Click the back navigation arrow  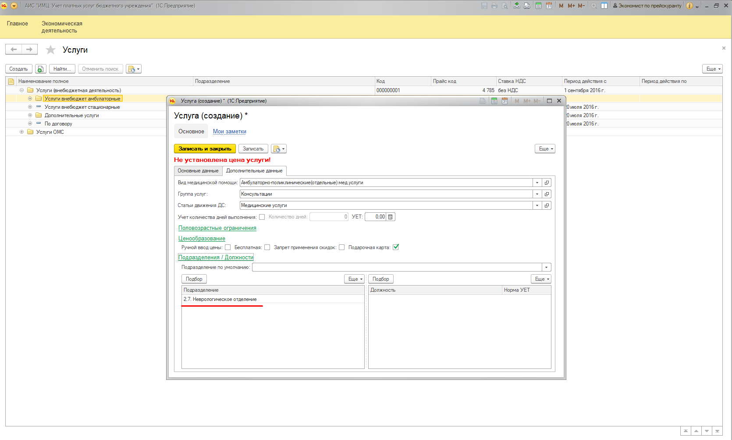(14, 50)
